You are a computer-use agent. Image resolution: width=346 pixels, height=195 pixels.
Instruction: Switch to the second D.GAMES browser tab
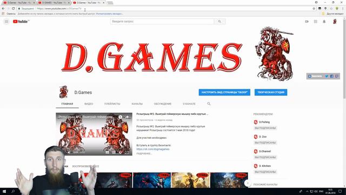tap(54, 3)
